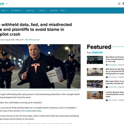Open the Energy menu
Image resolution: width=124 pixels, height=124 pixels.
pyautogui.click(x=41, y=11)
